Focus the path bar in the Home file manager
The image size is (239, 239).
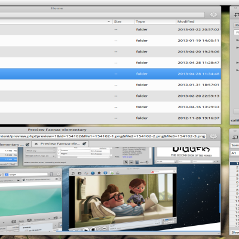click(102, 15)
